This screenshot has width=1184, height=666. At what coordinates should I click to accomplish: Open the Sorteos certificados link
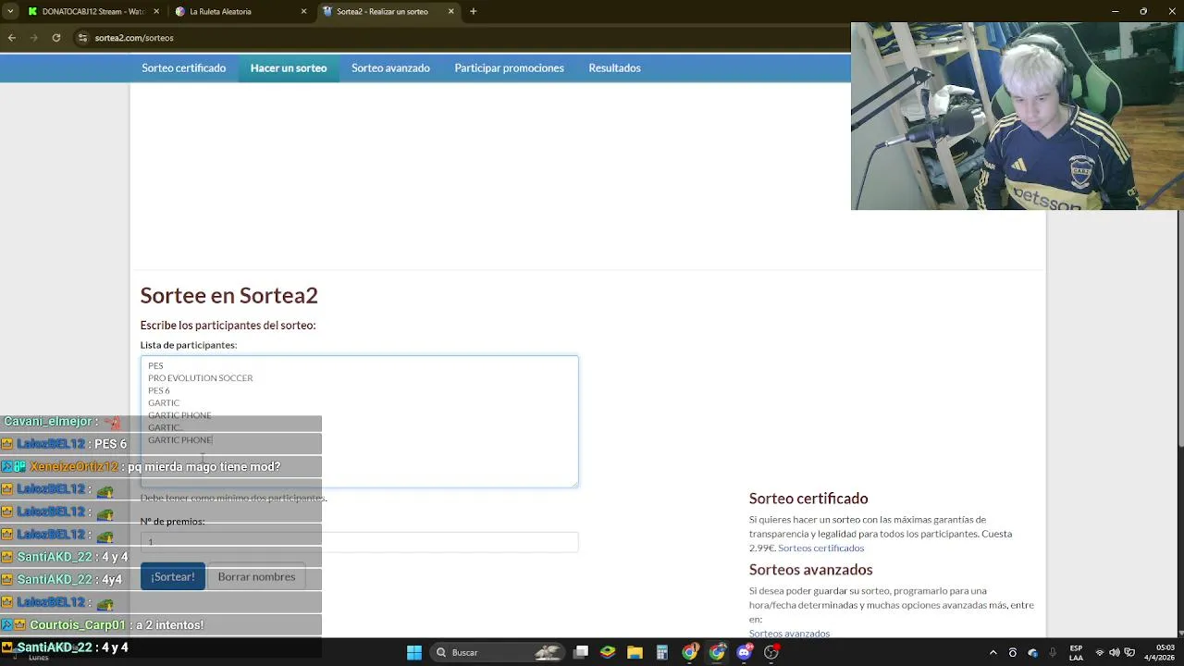820,548
